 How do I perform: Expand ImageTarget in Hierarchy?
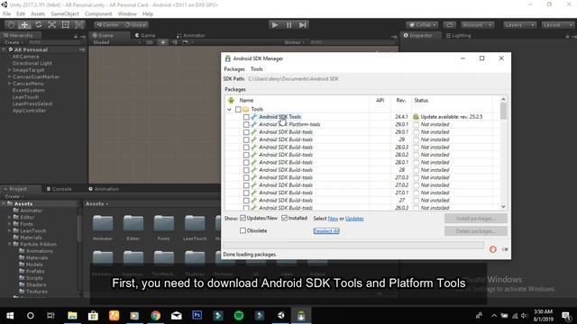click(x=10, y=70)
